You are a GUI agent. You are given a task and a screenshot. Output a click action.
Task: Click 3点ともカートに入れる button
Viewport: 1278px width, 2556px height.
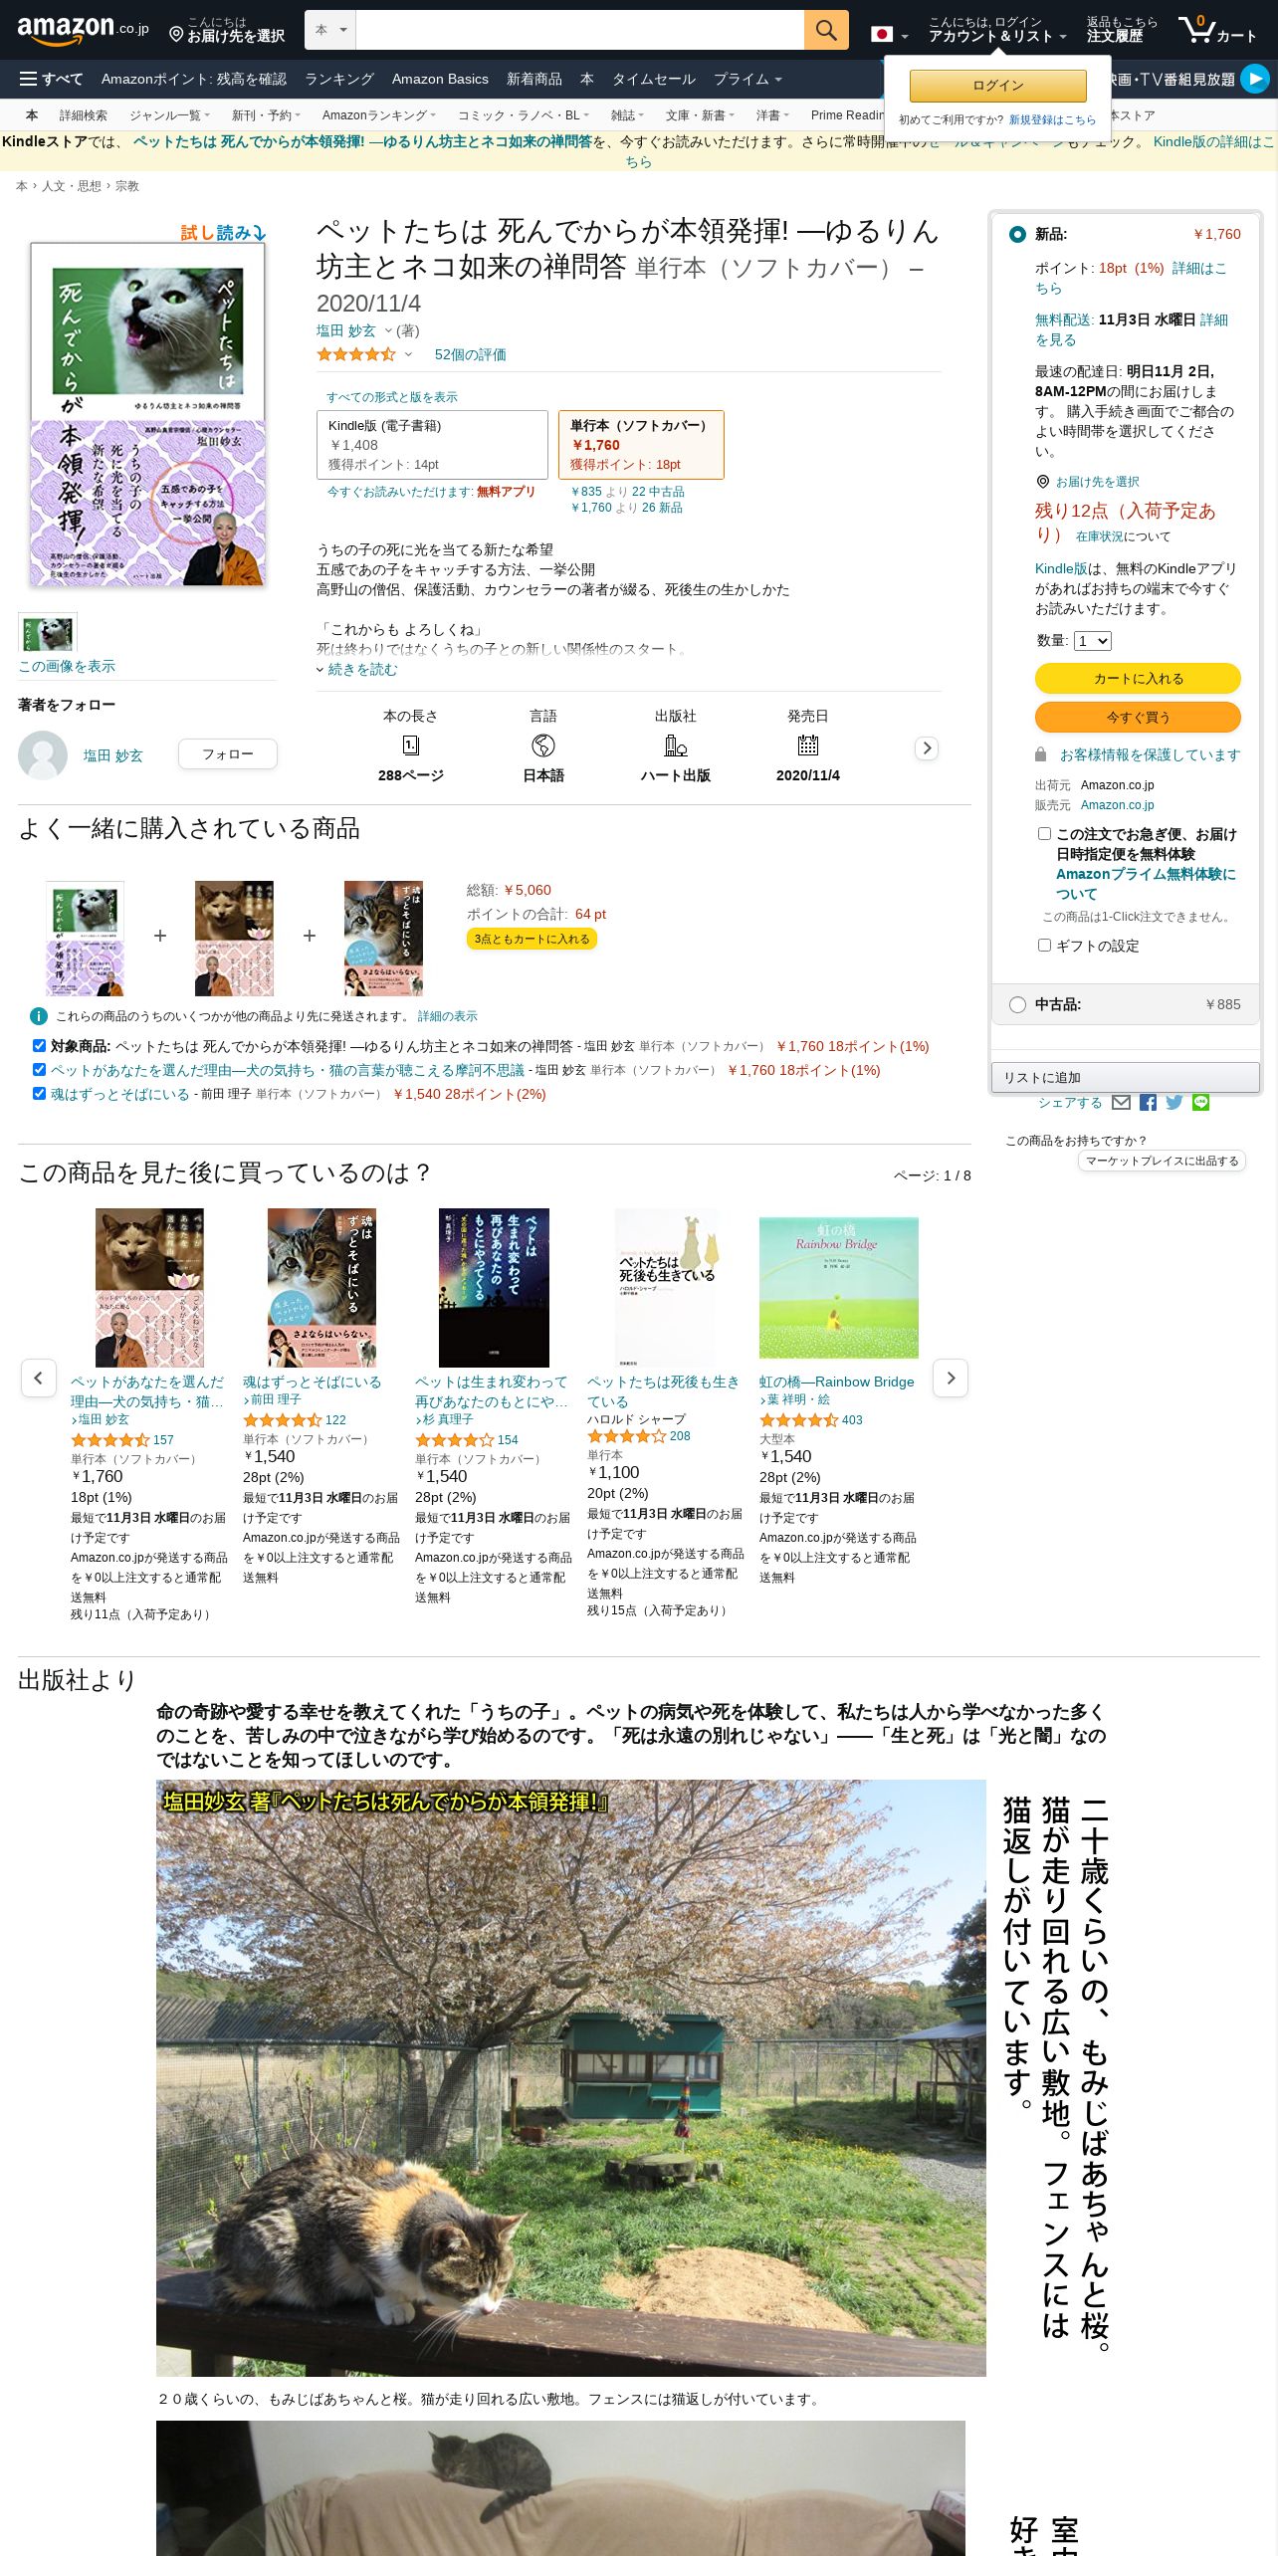(532, 939)
